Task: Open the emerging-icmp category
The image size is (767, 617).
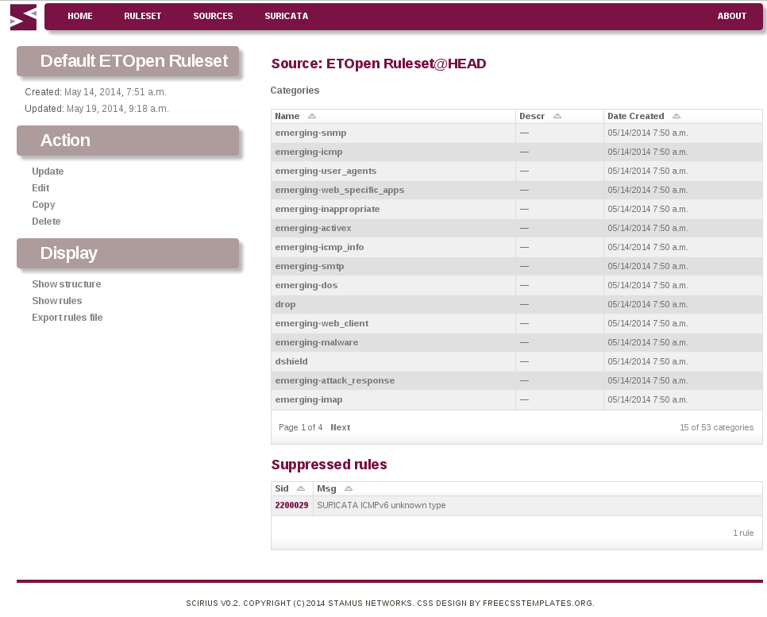Action: pyautogui.click(x=309, y=152)
